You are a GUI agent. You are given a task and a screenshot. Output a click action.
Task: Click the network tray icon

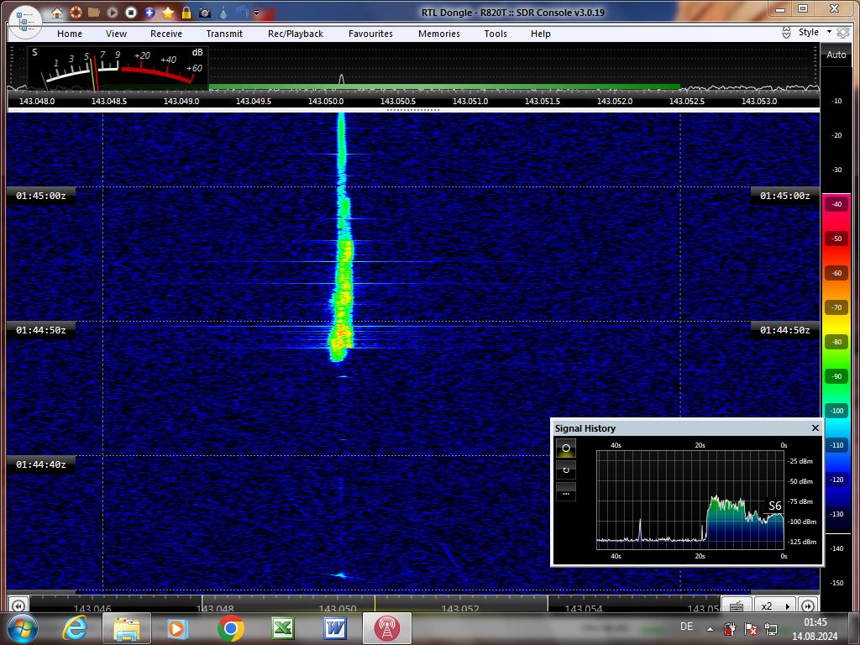coord(771,629)
